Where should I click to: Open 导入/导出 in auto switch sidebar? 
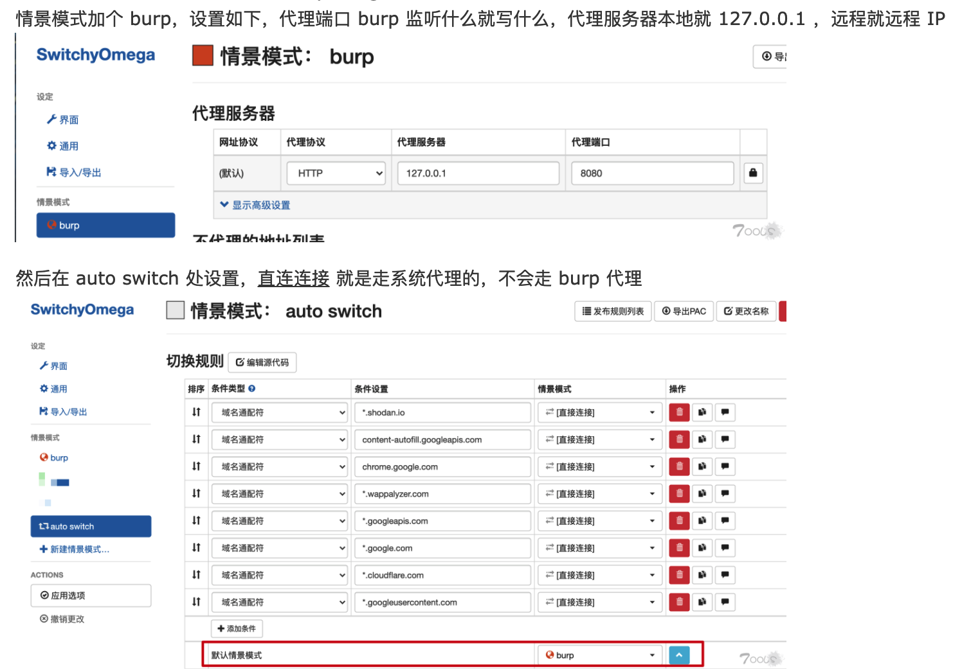[x=63, y=412]
